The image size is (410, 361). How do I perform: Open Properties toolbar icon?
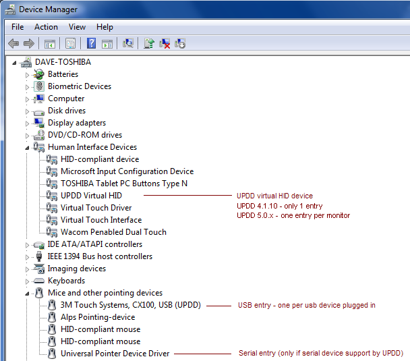[71, 43]
